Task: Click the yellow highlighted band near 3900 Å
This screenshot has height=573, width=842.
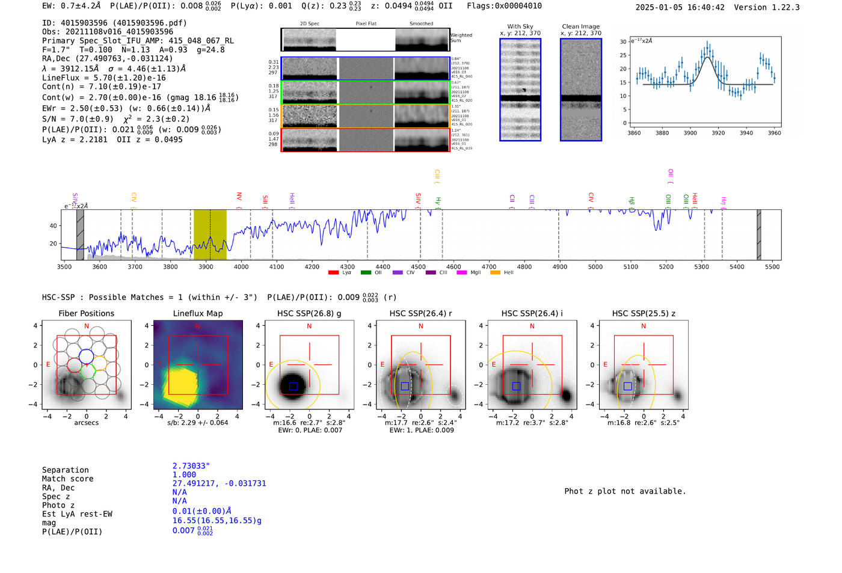Action: click(210, 234)
